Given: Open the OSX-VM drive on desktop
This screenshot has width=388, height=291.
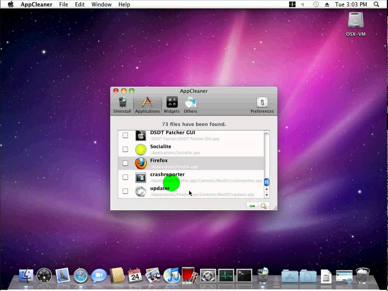Looking at the screenshot, I should (356, 24).
